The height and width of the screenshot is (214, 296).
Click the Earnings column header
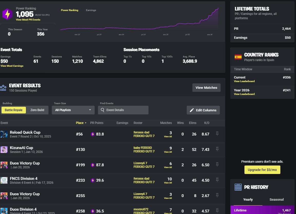[122, 123]
